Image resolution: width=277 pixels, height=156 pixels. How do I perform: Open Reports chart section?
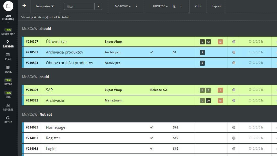[8, 107]
